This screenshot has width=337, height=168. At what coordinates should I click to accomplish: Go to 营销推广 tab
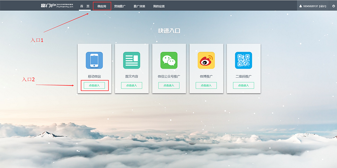click(120, 6)
